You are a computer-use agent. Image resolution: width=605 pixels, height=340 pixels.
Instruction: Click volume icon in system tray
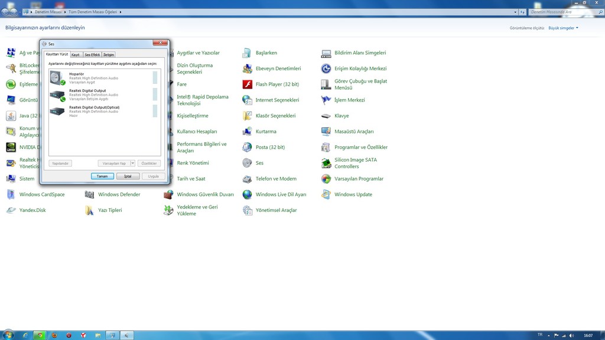click(x=571, y=336)
